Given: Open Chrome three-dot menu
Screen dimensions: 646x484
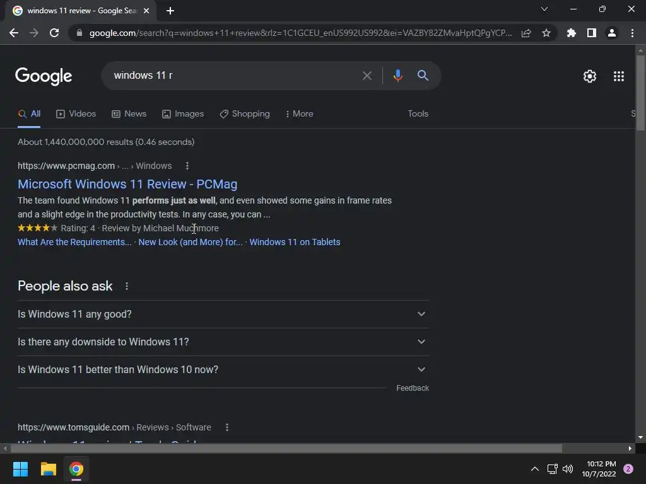Looking at the screenshot, I should [632, 33].
